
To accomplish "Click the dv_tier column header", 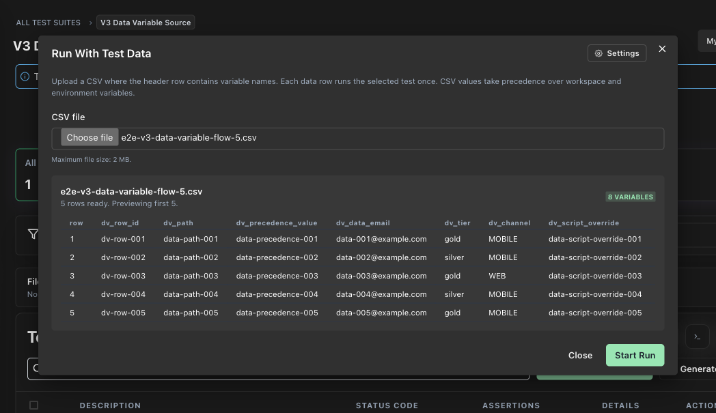I will click(x=457, y=223).
